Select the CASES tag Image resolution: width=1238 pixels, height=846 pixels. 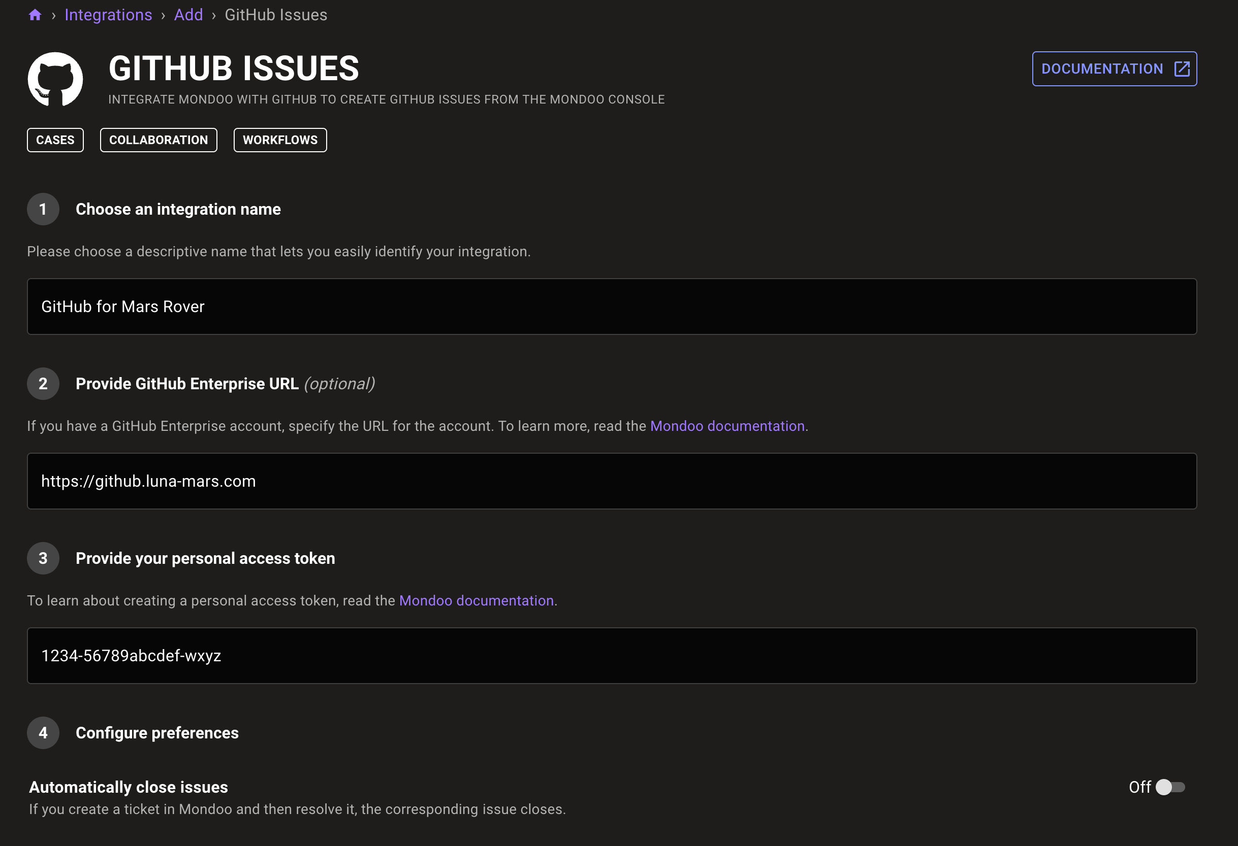(55, 140)
